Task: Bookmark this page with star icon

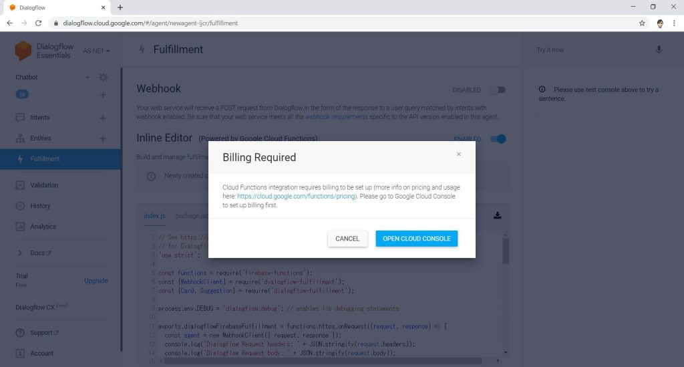Action: point(642,23)
